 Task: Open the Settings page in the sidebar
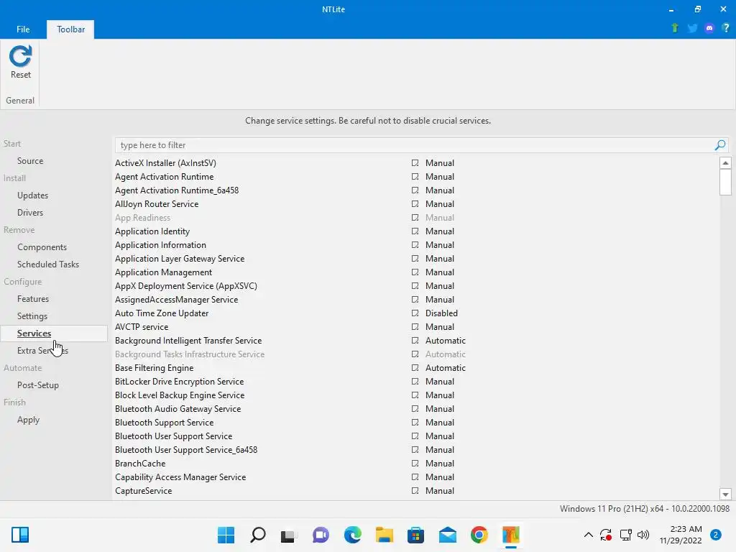(32, 316)
